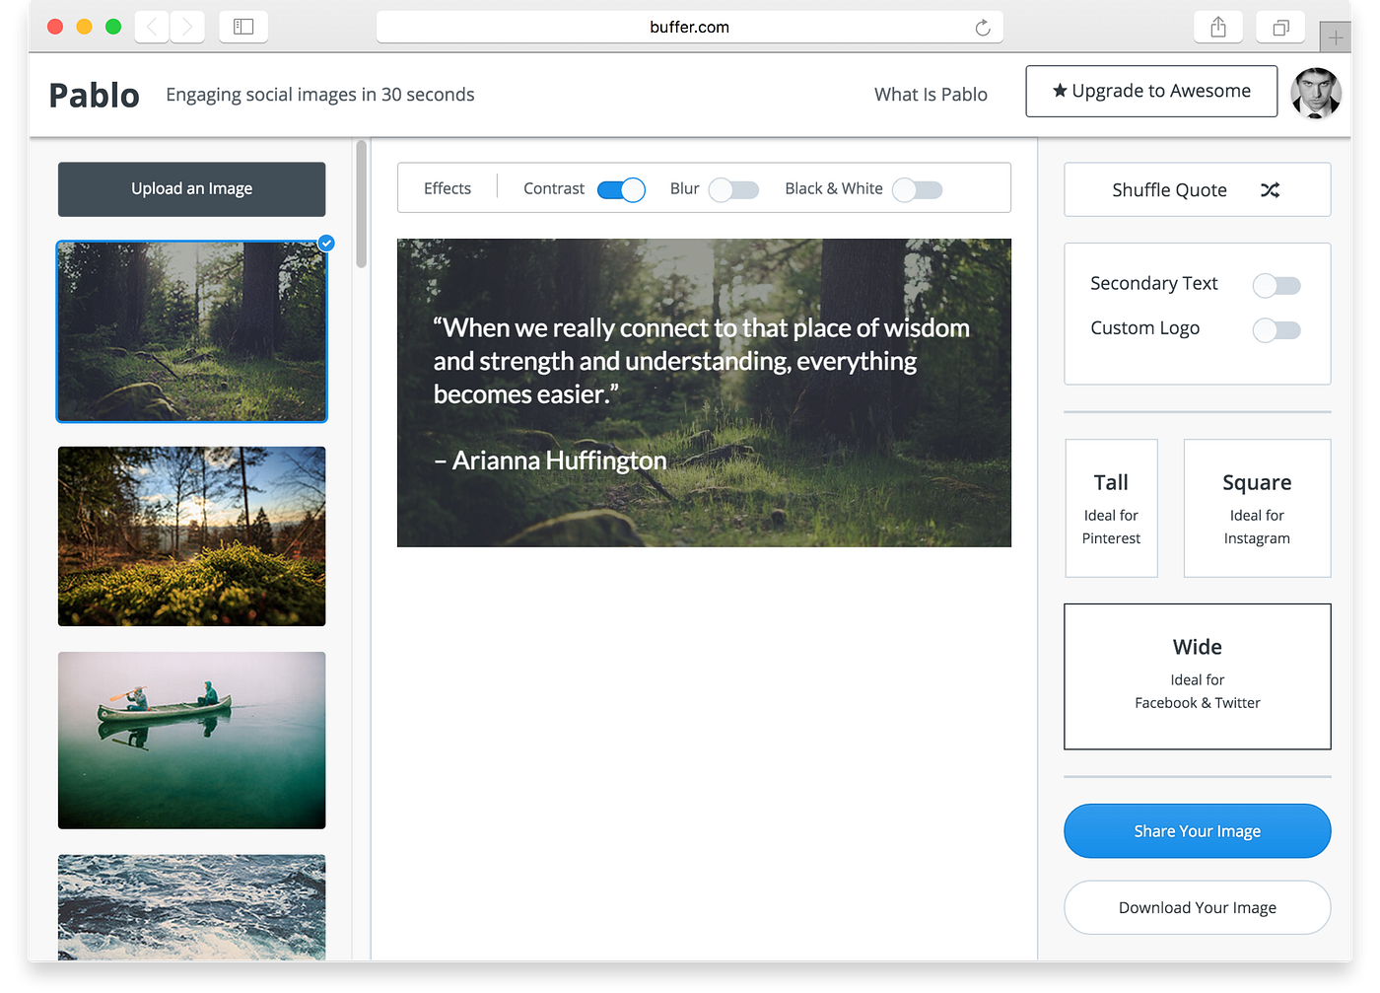1380x993 pixels.
Task: Turn on Black & White toggle
Action: tap(918, 189)
